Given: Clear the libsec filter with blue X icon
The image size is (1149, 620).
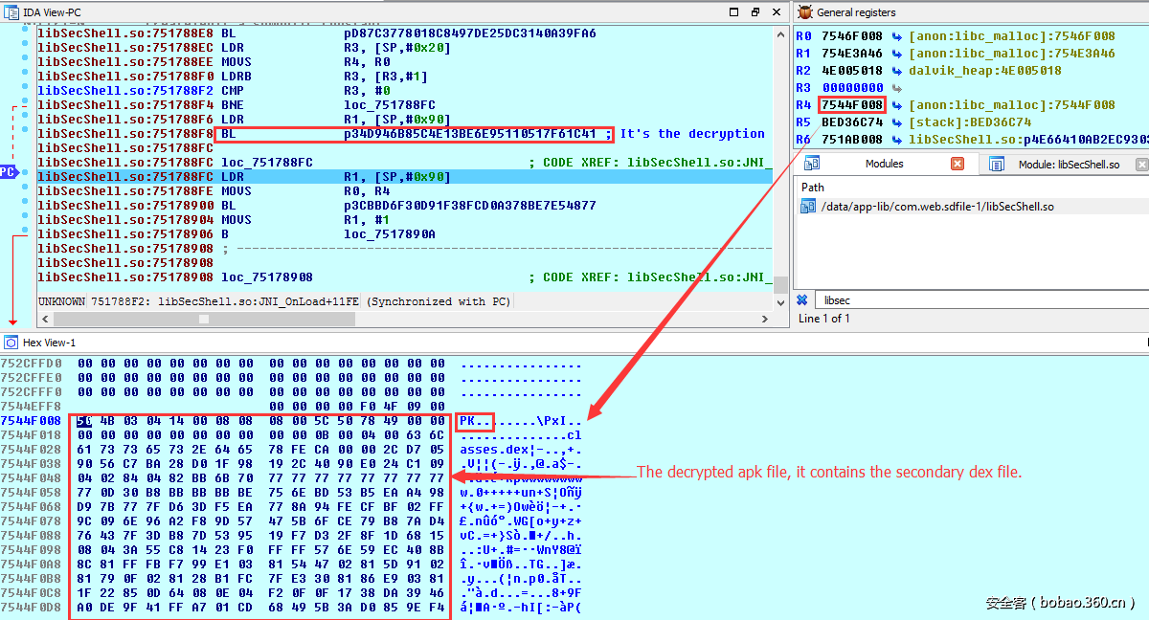Looking at the screenshot, I should (x=802, y=300).
